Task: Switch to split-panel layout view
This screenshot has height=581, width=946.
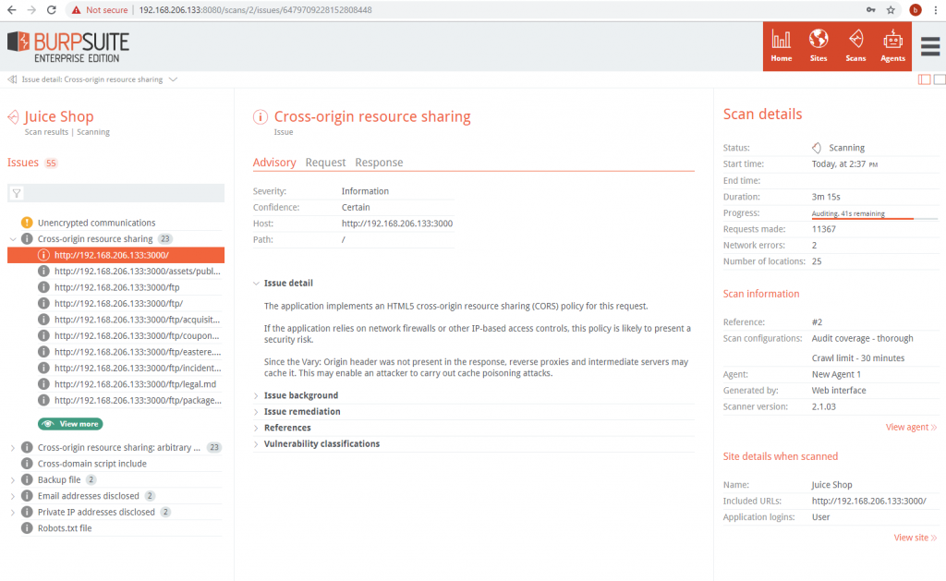Action: (x=924, y=79)
